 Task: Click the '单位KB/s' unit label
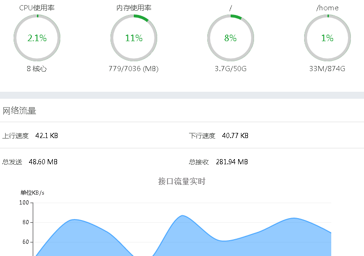click(32, 193)
